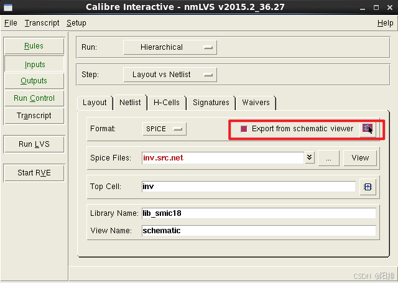Click the Library Name input field
This screenshot has height=283, width=398.
point(259,213)
